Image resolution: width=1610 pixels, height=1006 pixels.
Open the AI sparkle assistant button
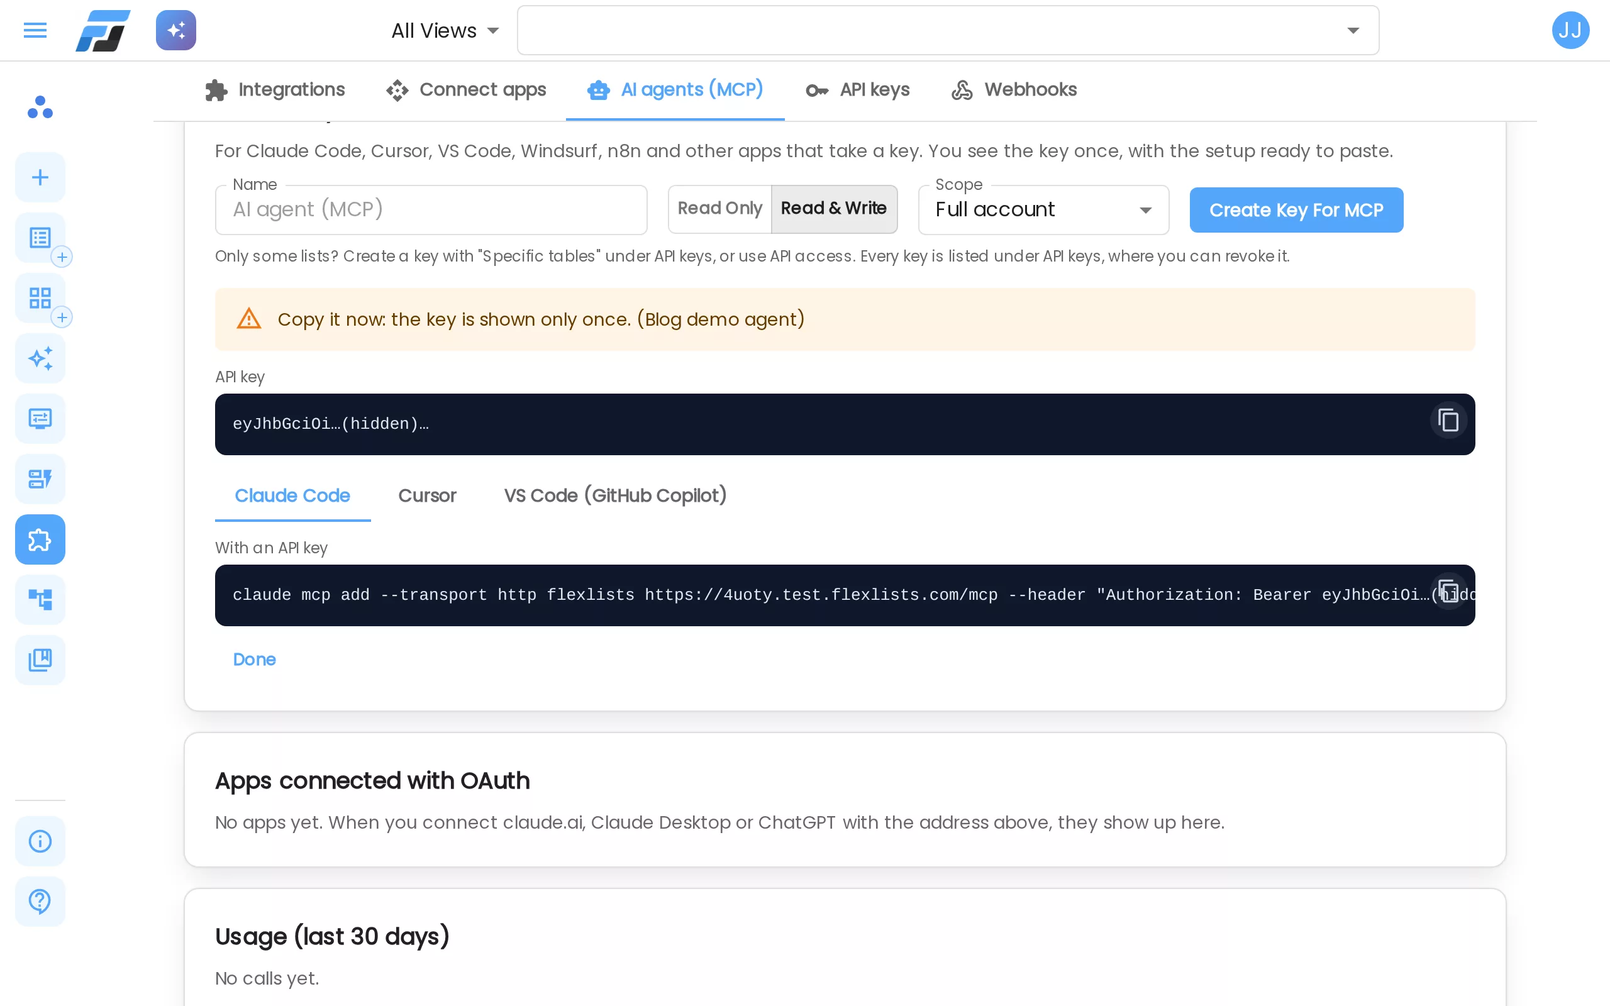pos(175,31)
